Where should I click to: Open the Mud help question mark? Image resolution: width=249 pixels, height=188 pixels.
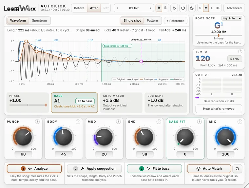(118, 122)
